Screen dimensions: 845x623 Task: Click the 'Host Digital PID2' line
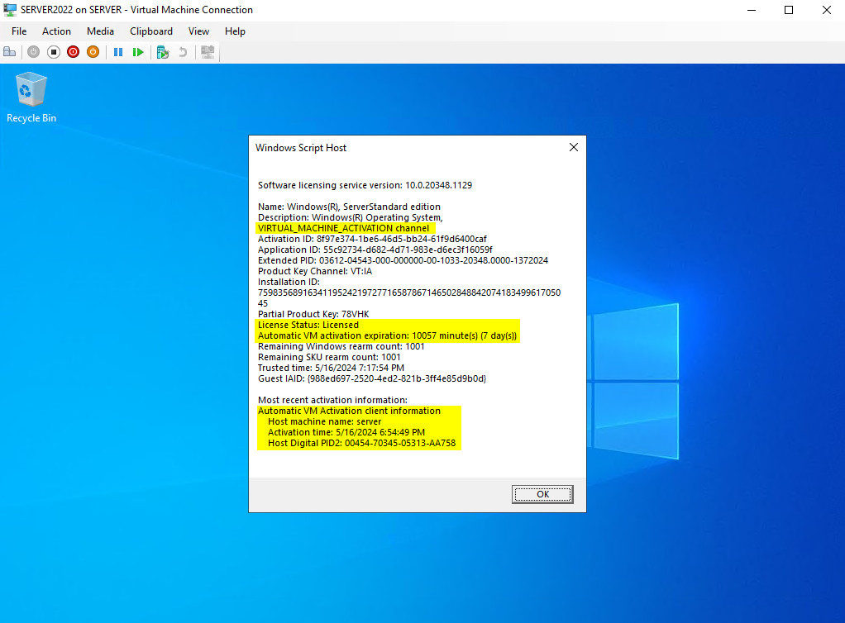(x=361, y=443)
